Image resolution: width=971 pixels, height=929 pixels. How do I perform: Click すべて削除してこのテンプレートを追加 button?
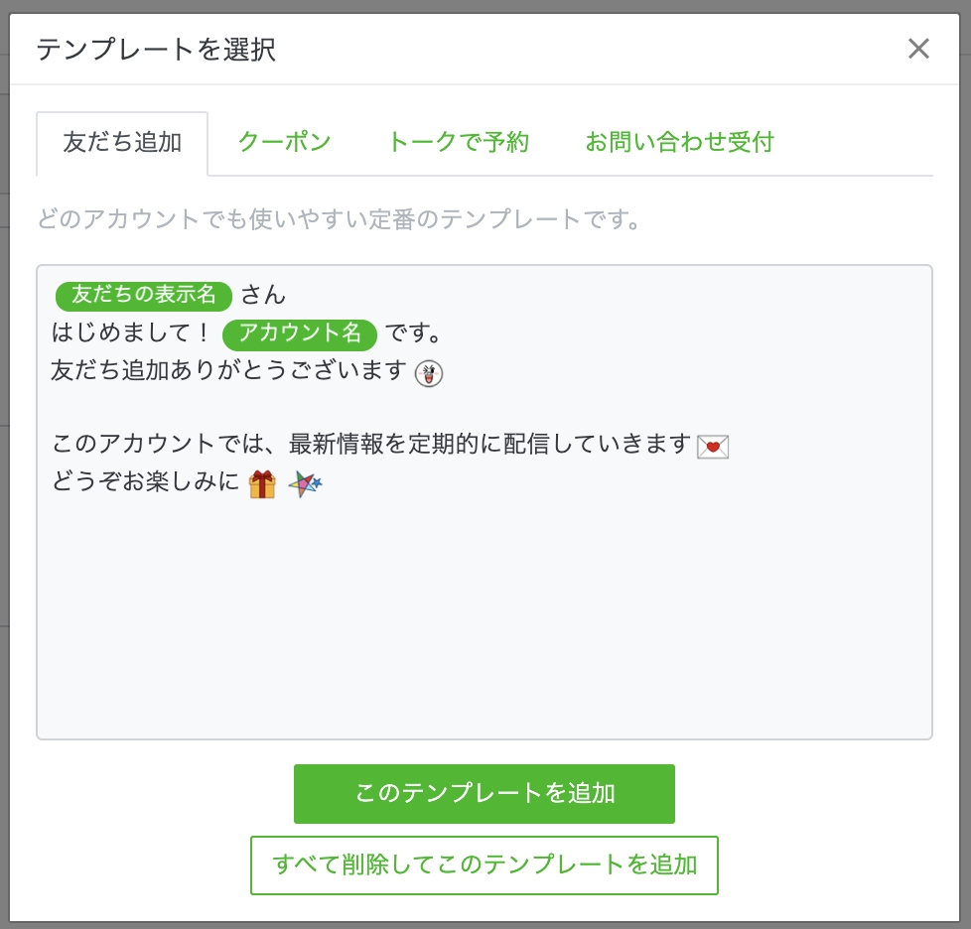pyautogui.click(x=485, y=864)
